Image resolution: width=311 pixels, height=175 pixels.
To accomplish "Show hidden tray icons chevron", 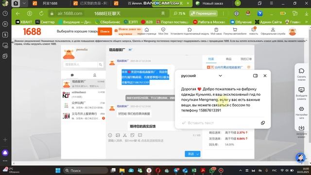I will pyautogui.click(x=241, y=171).
